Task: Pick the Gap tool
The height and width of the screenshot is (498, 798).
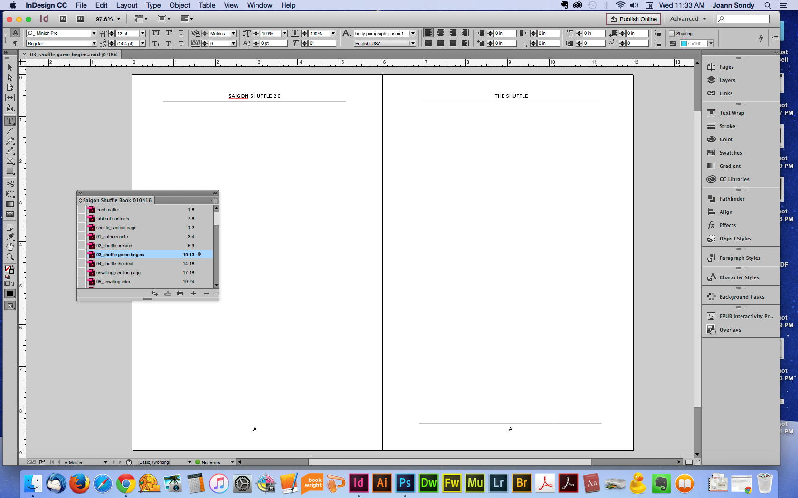Action: click(x=10, y=98)
